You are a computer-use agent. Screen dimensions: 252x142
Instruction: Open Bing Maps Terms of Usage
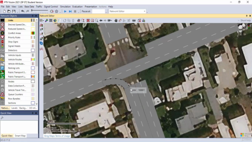pos(57,136)
